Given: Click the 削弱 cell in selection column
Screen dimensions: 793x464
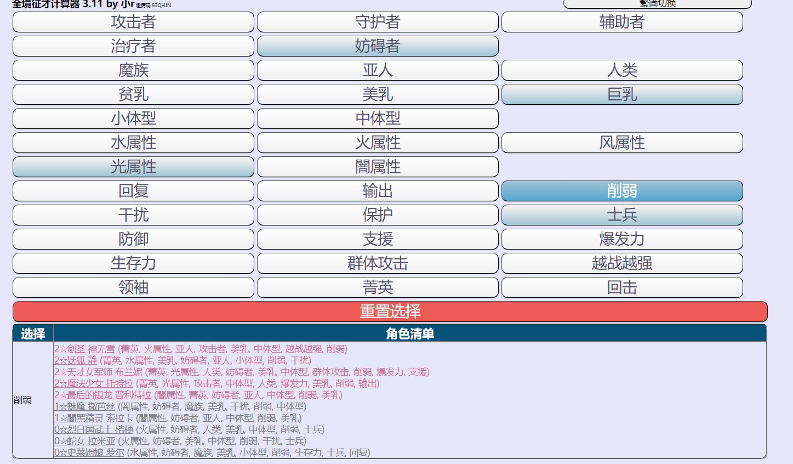Looking at the screenshot, I should click(33, 400).
